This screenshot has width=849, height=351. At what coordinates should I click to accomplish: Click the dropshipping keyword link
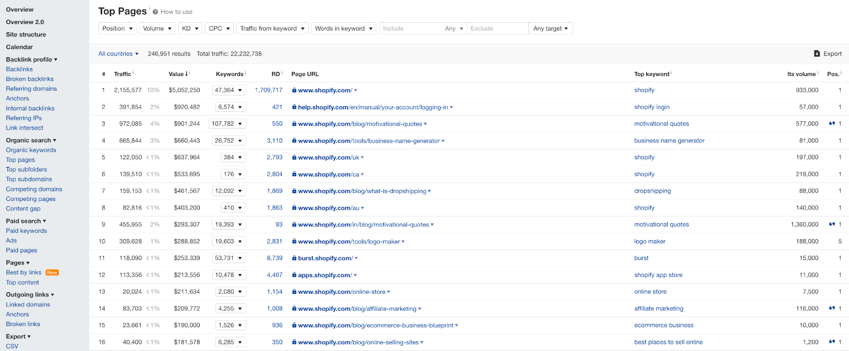pyautogui.click(x=653, y=191)
